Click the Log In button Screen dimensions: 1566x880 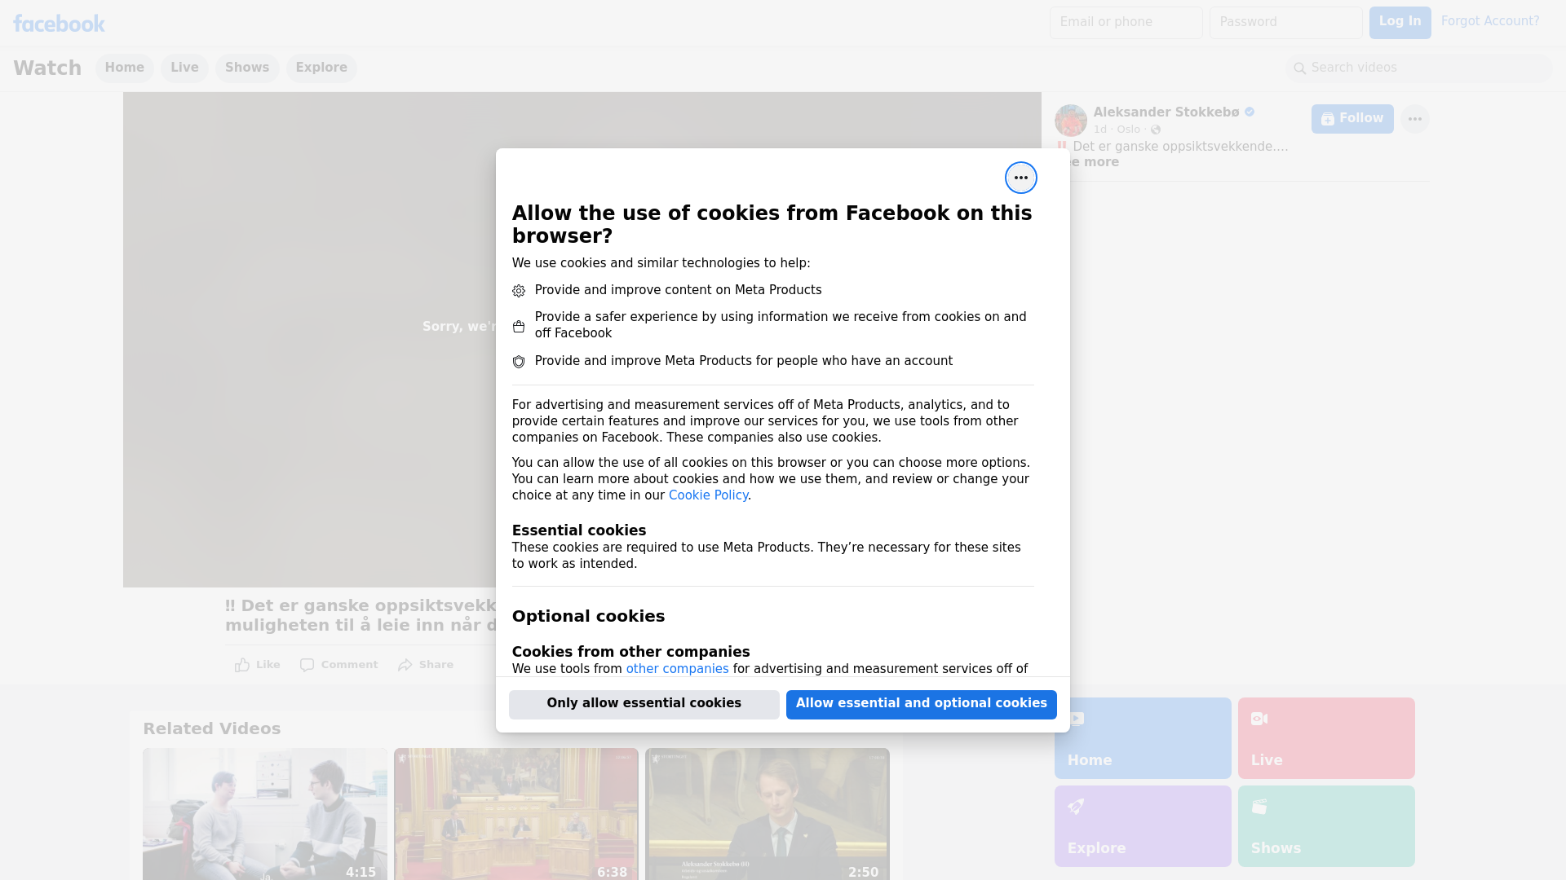pyautogui.click(x=1400, y=23)
